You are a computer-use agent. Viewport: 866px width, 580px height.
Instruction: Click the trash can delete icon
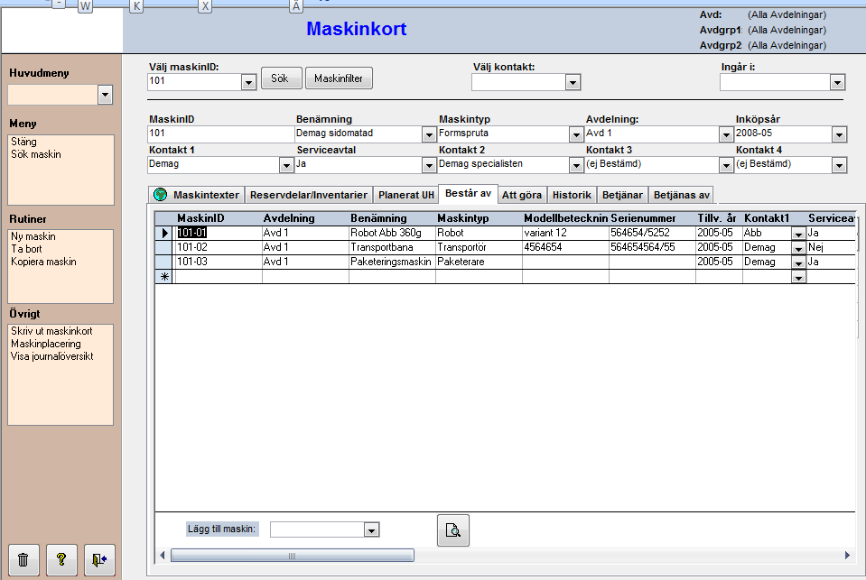pos(23,559)
